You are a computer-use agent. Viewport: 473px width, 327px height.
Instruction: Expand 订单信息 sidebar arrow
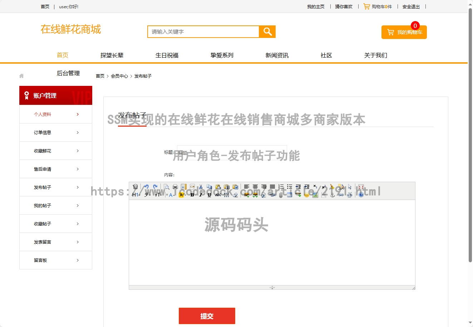tap(78, 132)
